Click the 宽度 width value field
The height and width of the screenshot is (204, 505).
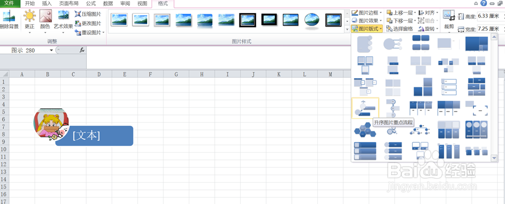[489, 29]
